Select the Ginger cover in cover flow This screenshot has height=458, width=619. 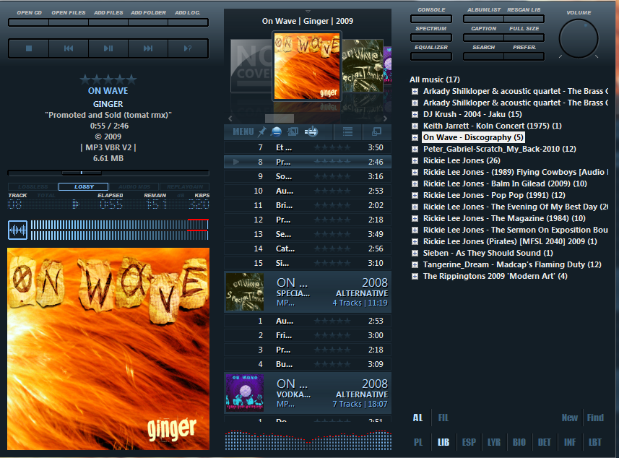pyautogui.click(x=307, y=66)
